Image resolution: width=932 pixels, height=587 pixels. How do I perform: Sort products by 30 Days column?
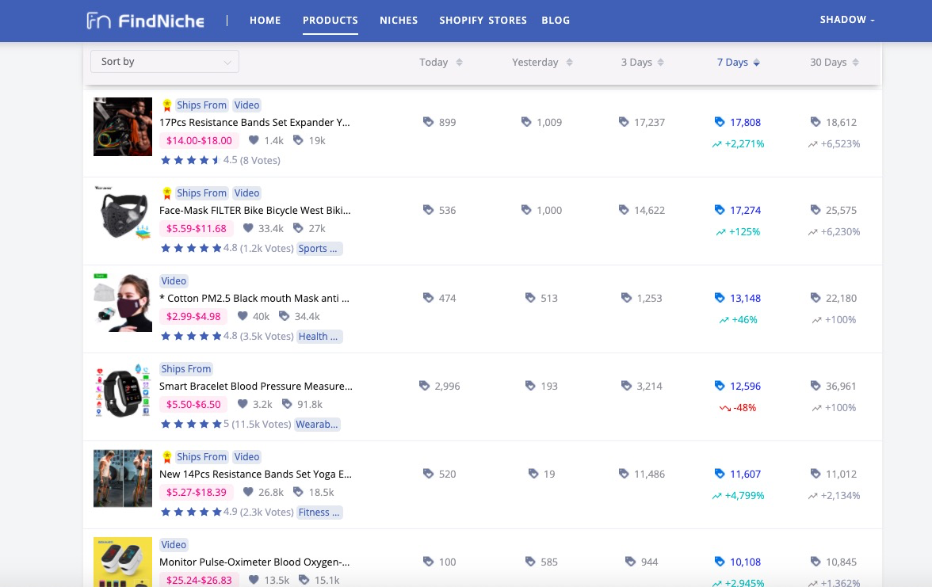point(835,63)
